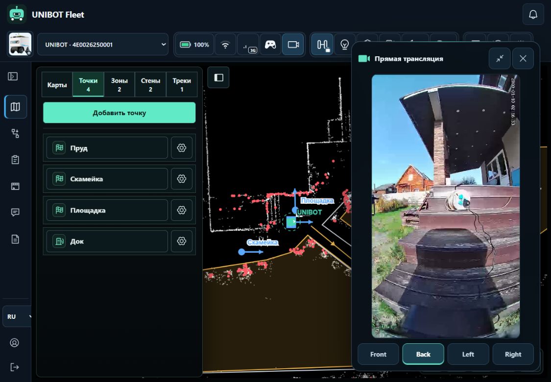Open the Wi-Fi status indicator
The image size is (551, 382).
pyautogui.click(x=225, y=45)
